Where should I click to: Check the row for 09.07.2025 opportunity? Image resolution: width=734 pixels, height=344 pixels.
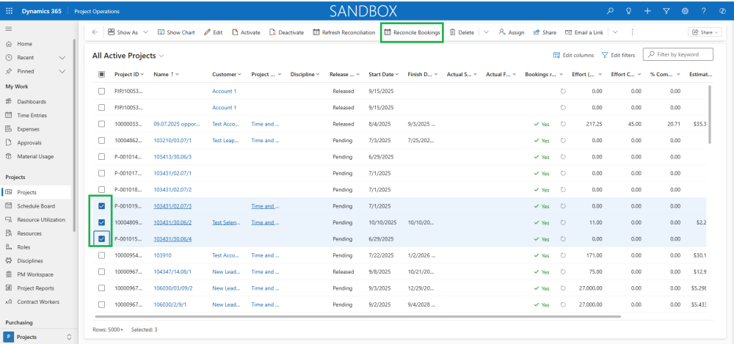(101, 124)
